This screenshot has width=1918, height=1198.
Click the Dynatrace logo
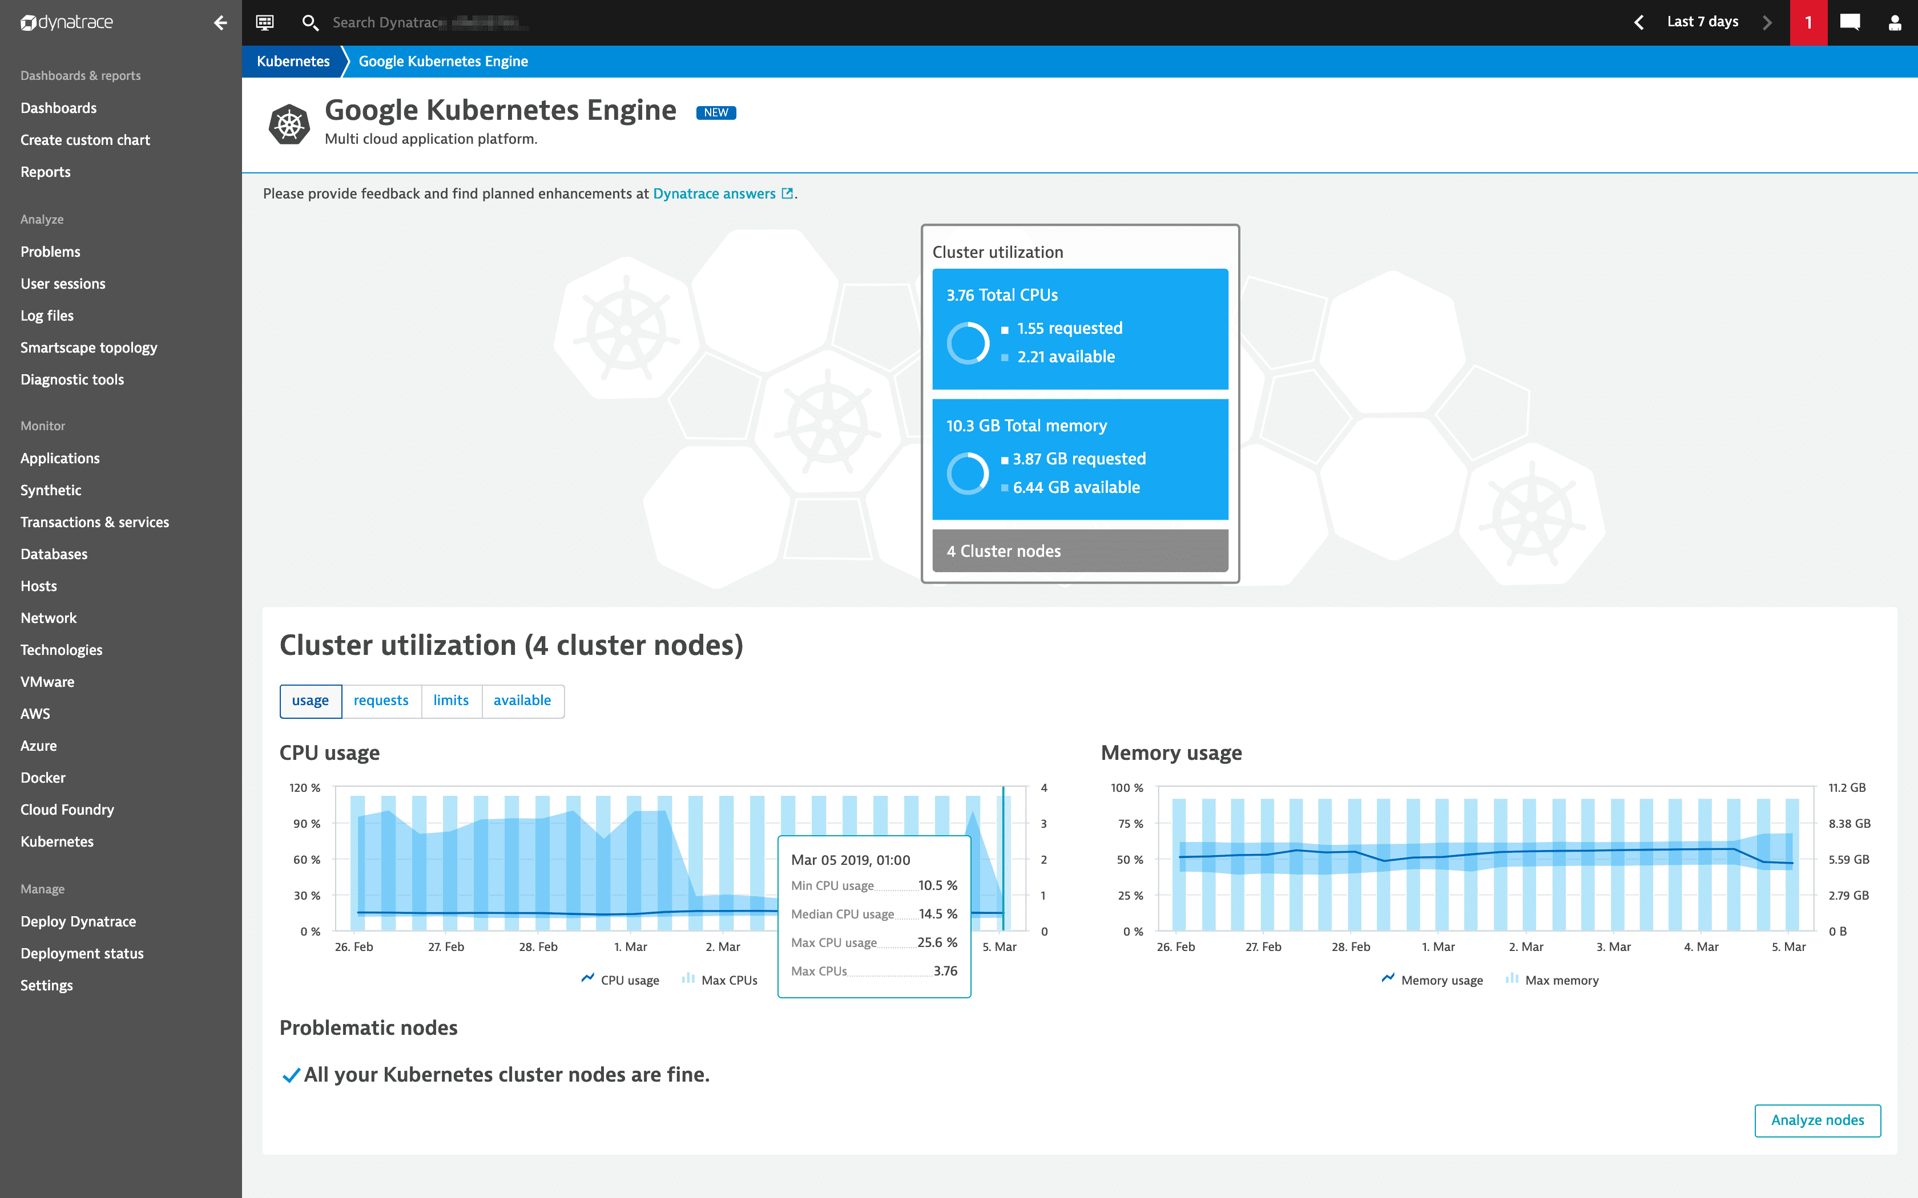(67, 22)
